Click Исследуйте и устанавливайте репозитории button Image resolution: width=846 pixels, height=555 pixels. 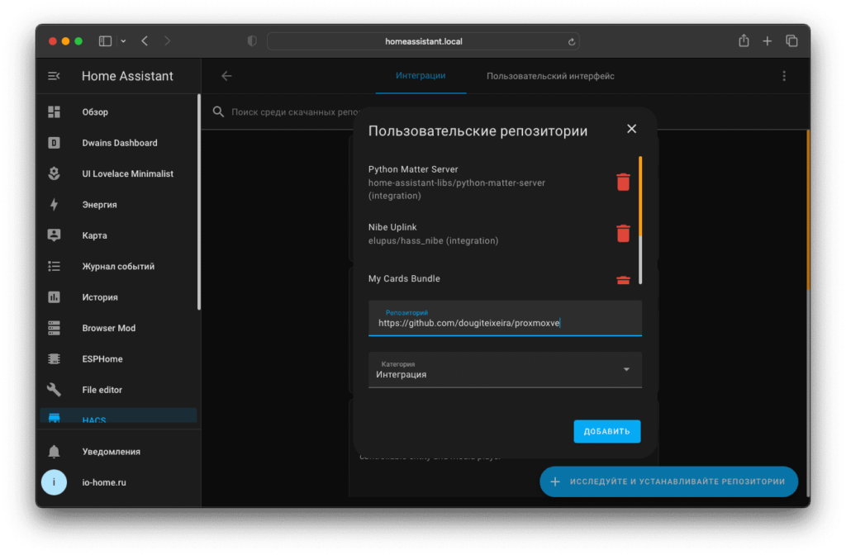[668, 481]
